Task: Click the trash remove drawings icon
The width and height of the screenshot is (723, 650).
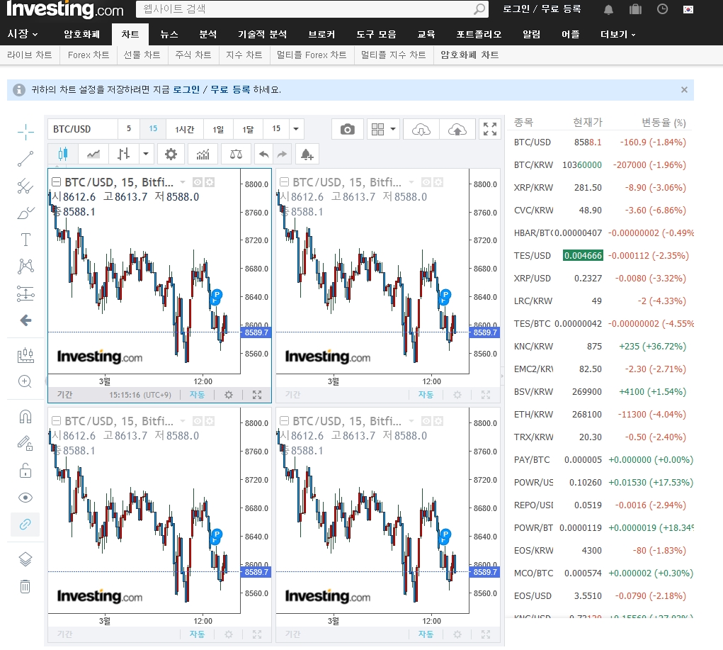Action: pos(25,586)
